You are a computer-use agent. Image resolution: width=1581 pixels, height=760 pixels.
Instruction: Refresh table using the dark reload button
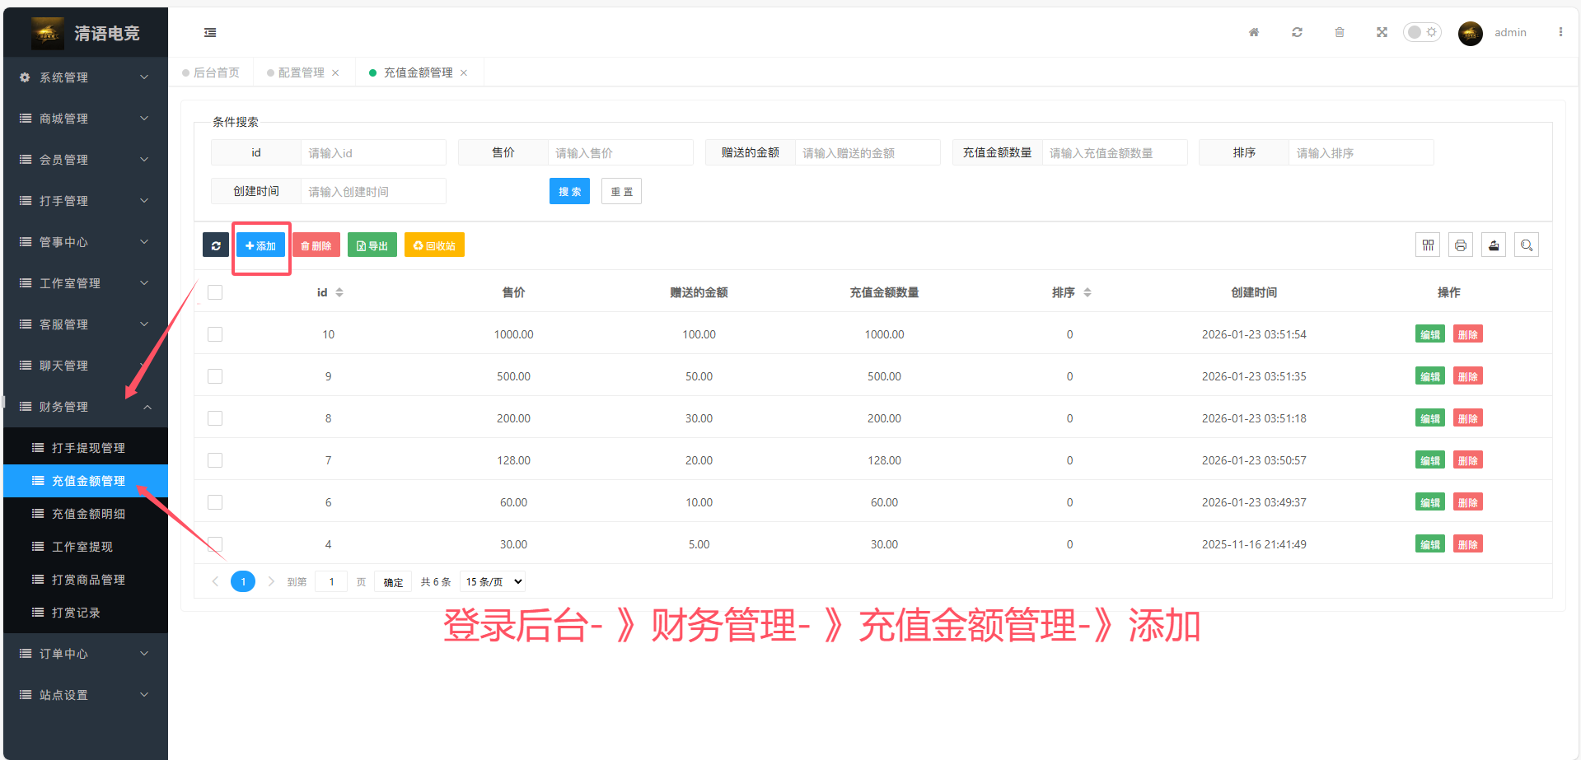pos(216,245)
